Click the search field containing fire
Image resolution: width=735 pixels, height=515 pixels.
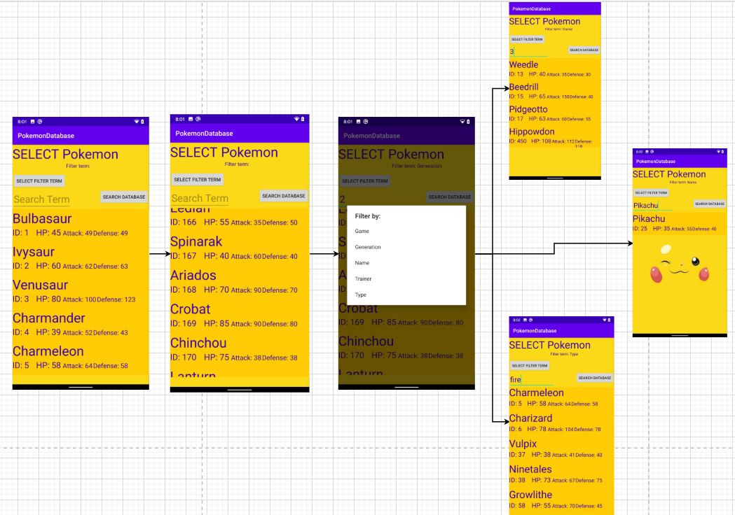pos(532,380)
